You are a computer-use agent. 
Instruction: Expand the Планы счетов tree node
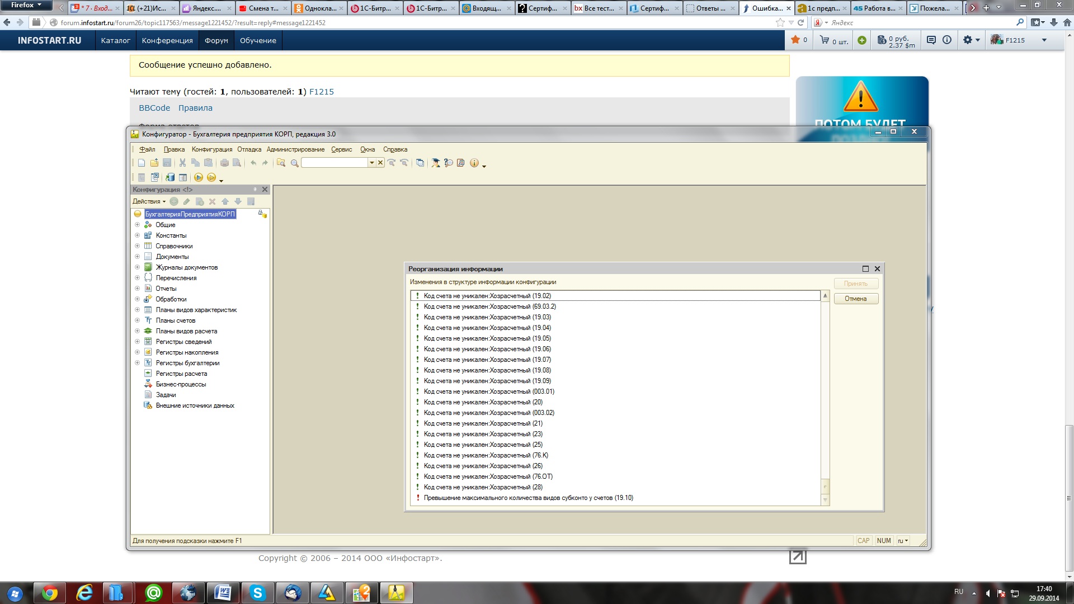point(137,320)
